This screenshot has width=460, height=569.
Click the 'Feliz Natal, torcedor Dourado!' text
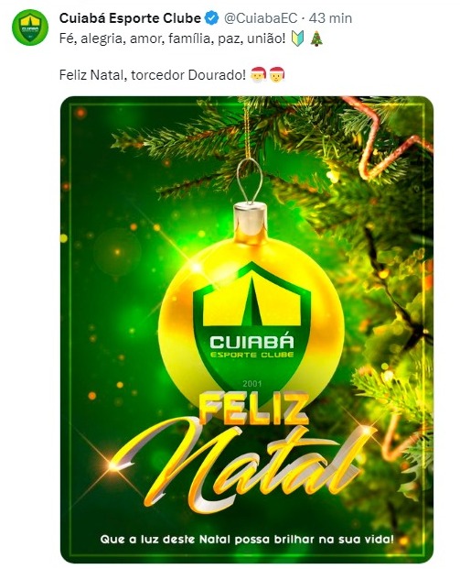[153, 75]
